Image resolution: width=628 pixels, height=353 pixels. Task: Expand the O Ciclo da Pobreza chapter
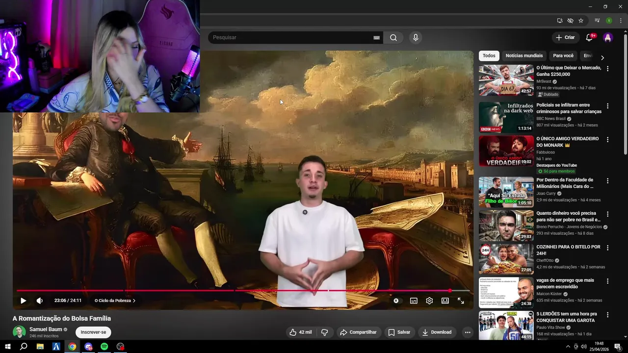click(115, 301)
